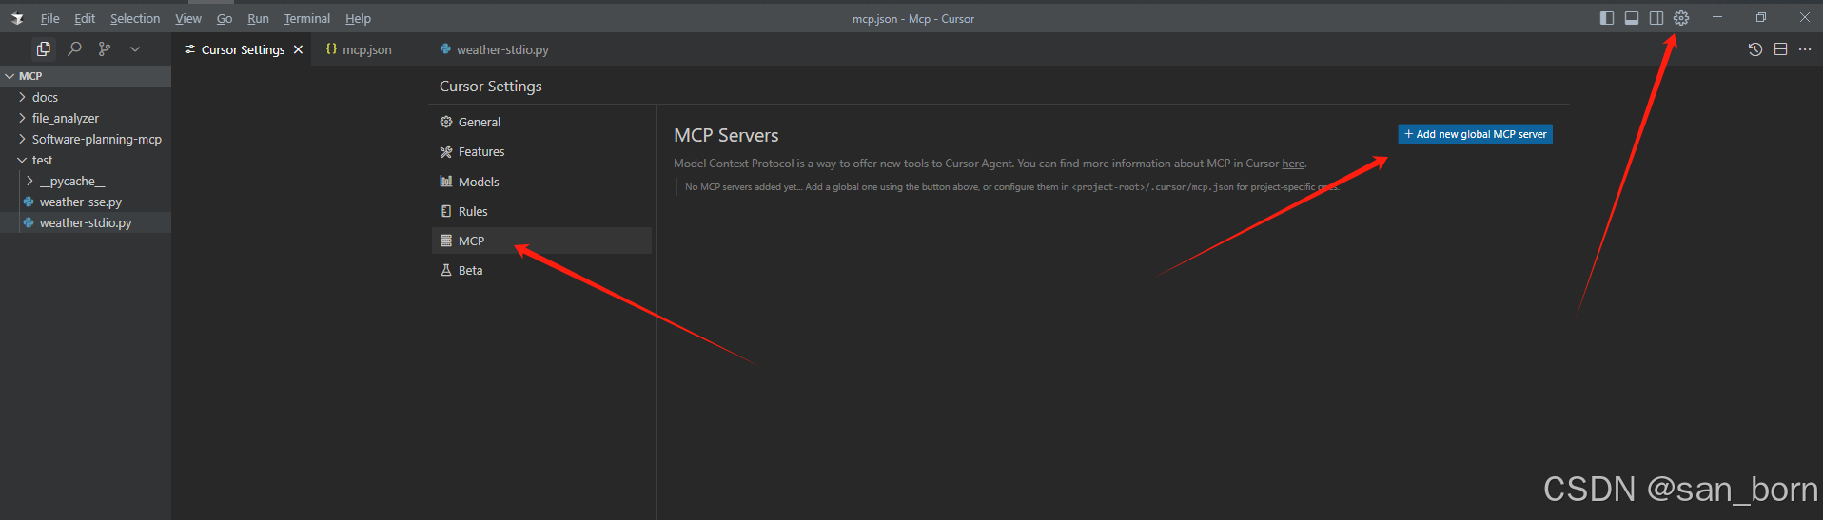Toggle the secondary sidebar layout icon

tap(1656, 18)
